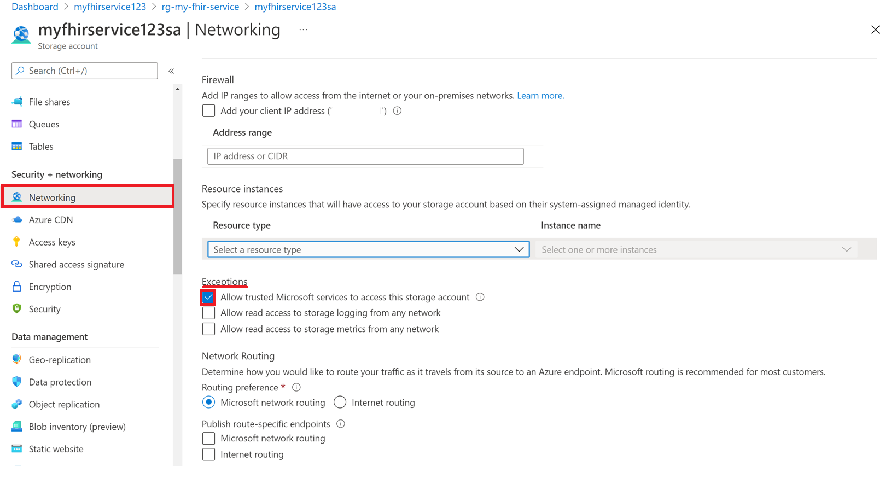
Task: Click the Security shield icon
Action: click(17, 309)
